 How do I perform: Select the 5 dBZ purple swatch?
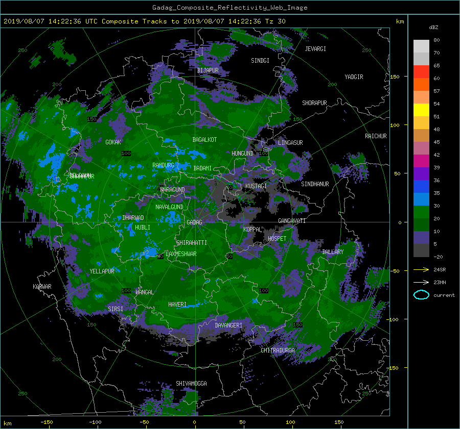[x=421, y=238]
